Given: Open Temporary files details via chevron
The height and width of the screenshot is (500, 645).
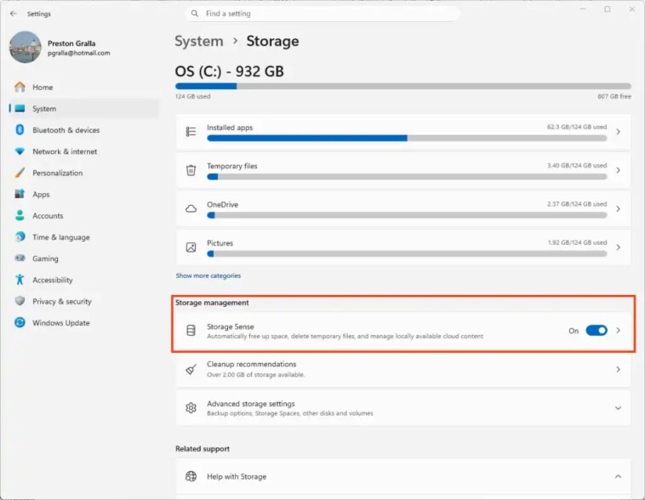Looking at the screenshot, I should pos(619,170).
